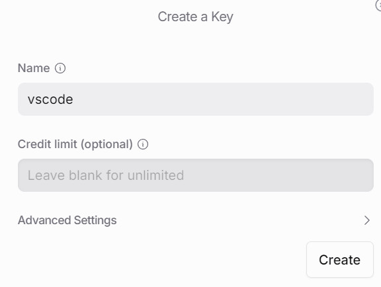
Task: Click the "Leave blank for unlimited" placeholder
Action: [106, 175]
